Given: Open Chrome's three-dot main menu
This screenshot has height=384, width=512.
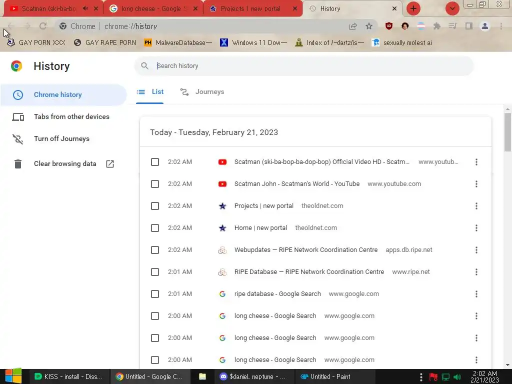Looking at the screenshot, I should coord(501,26).
